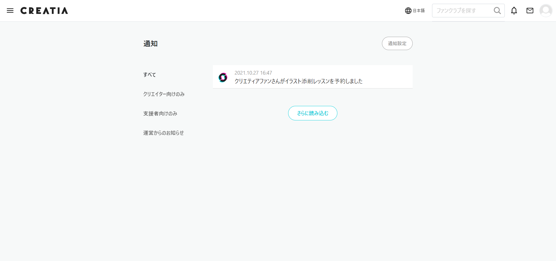The image size is (556, 261).
Task: Click the 通知 page heading
Action: (x=150, y=44)
